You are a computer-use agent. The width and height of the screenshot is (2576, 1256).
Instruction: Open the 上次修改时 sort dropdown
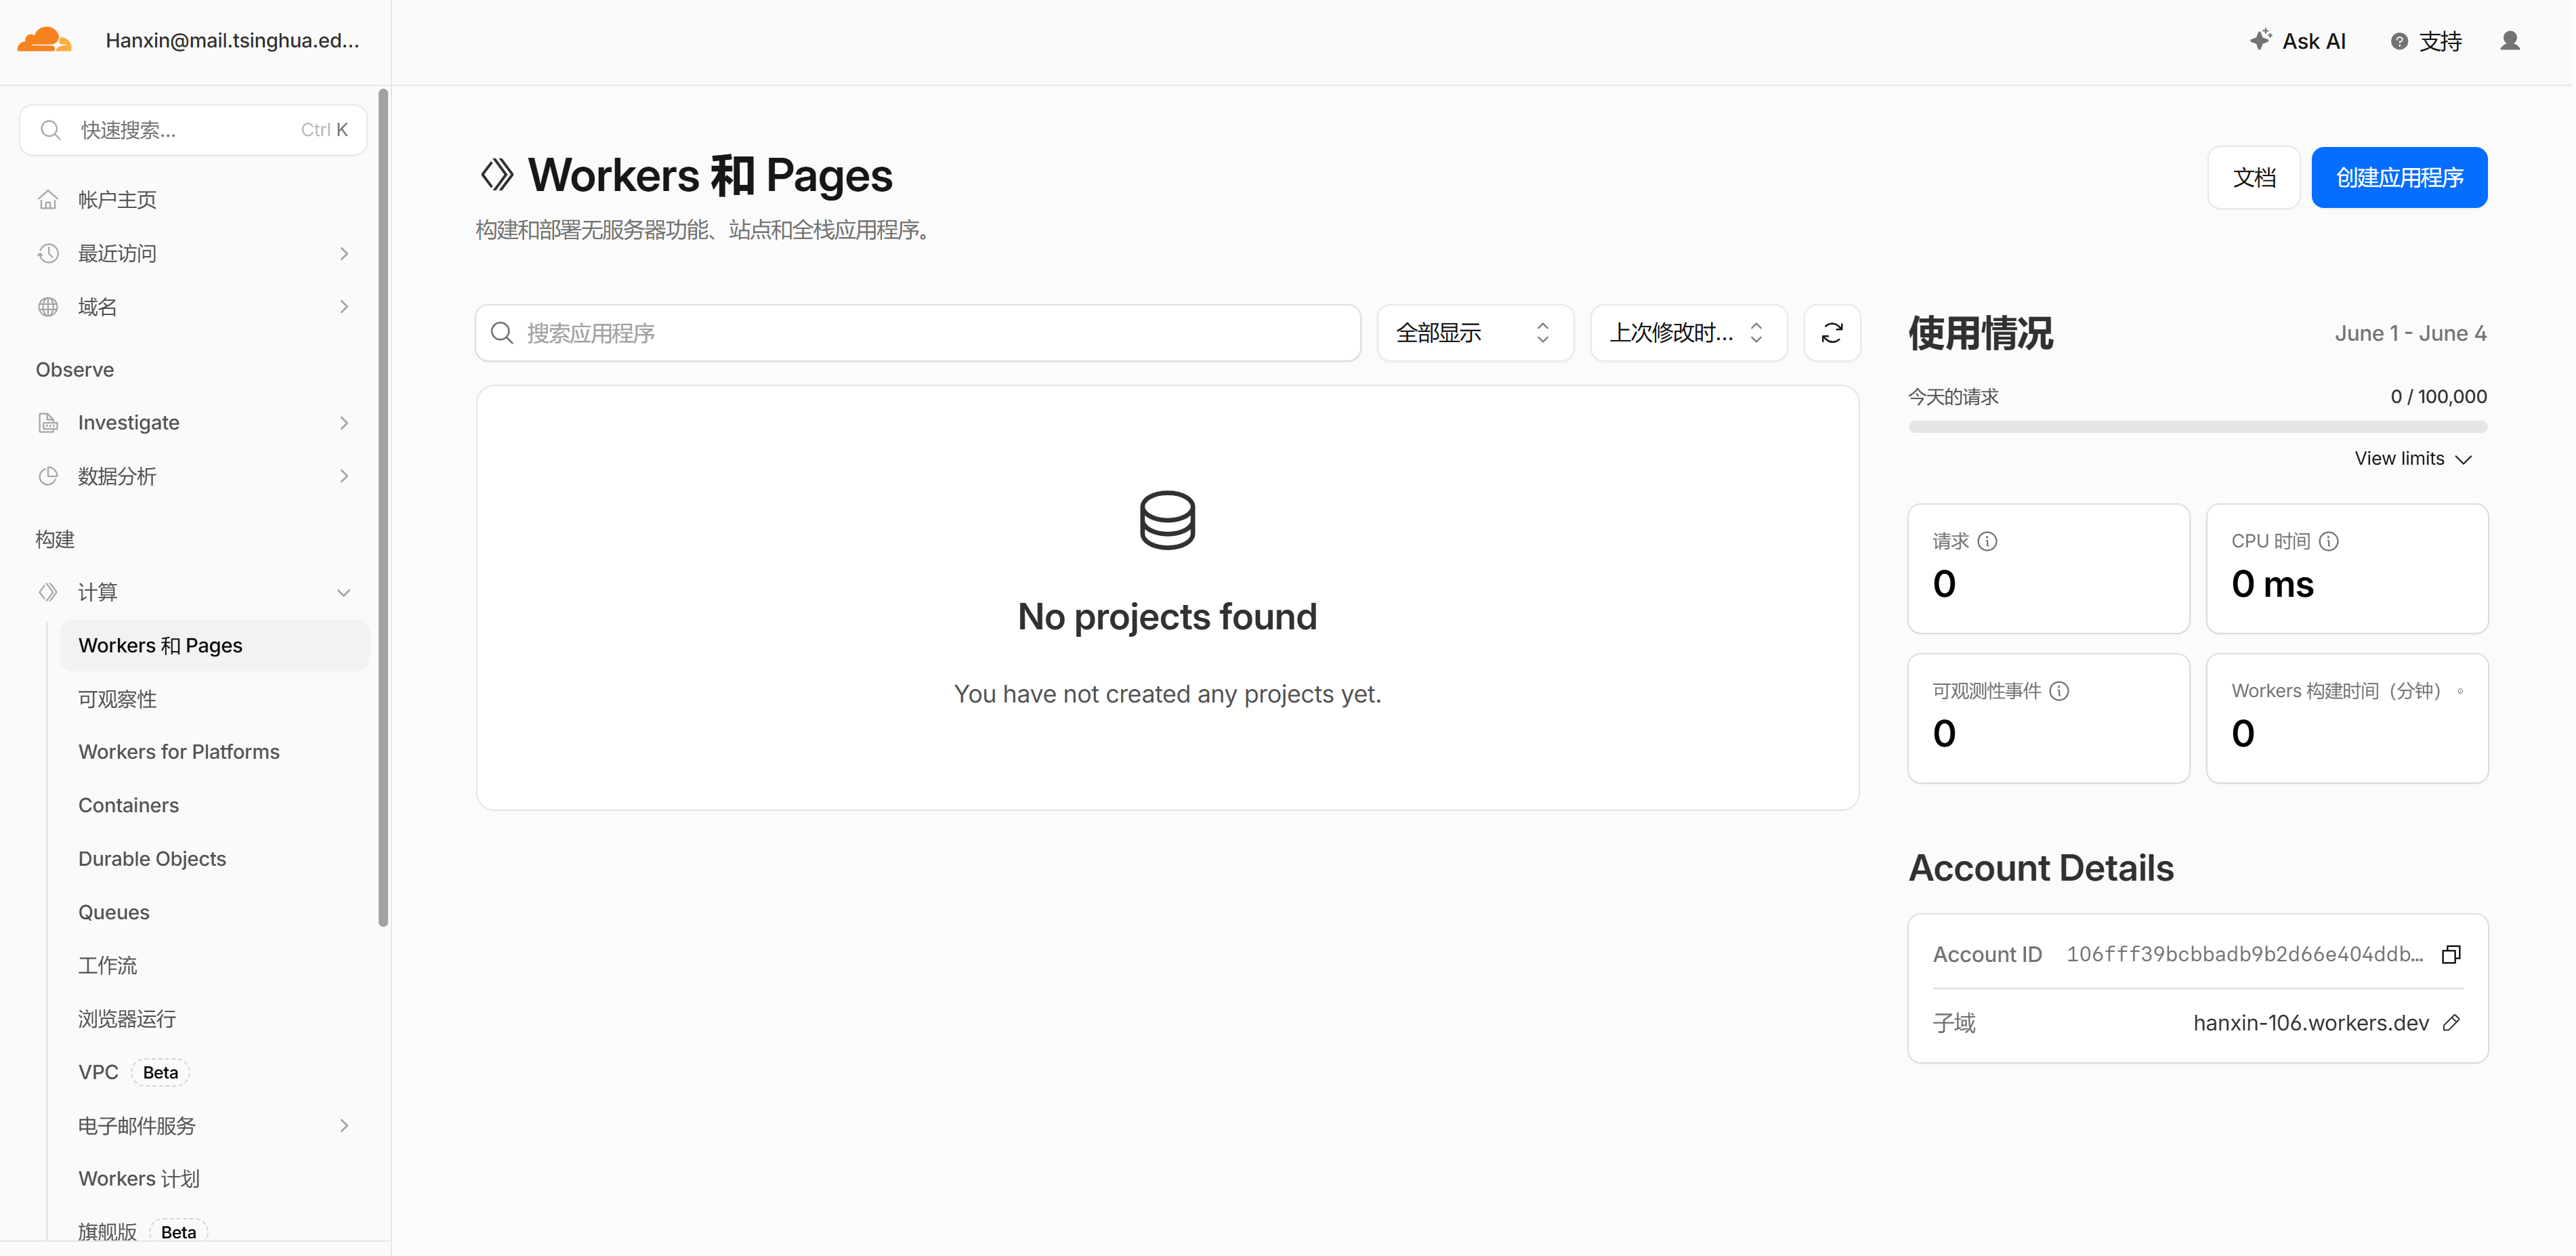click(x=1688, y=333)
